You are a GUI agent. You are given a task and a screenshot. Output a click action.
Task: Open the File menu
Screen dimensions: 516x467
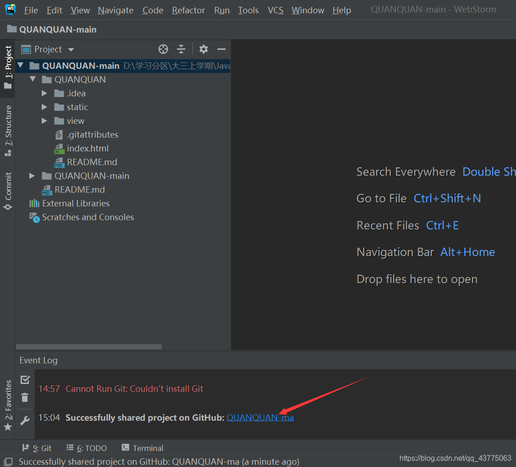(x=31, y=10)
